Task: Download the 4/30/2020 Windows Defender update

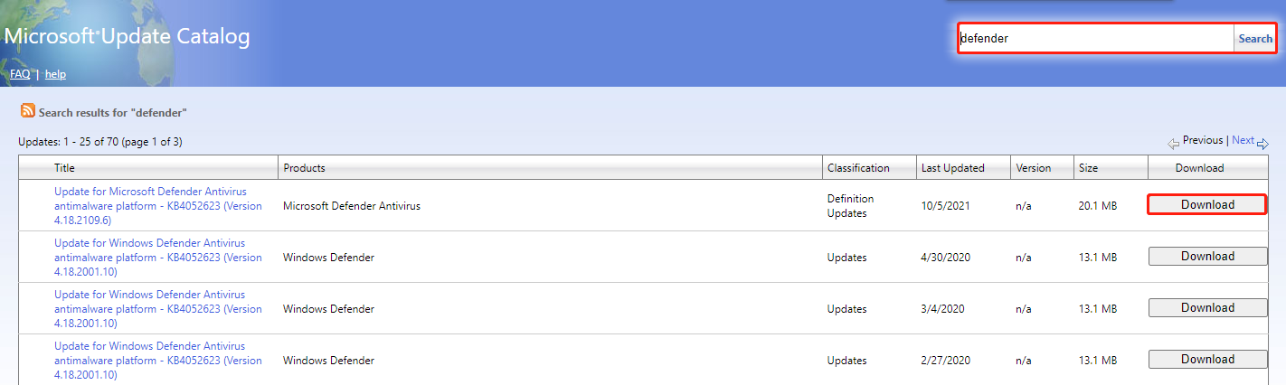Action: (x=1207, y=257)
